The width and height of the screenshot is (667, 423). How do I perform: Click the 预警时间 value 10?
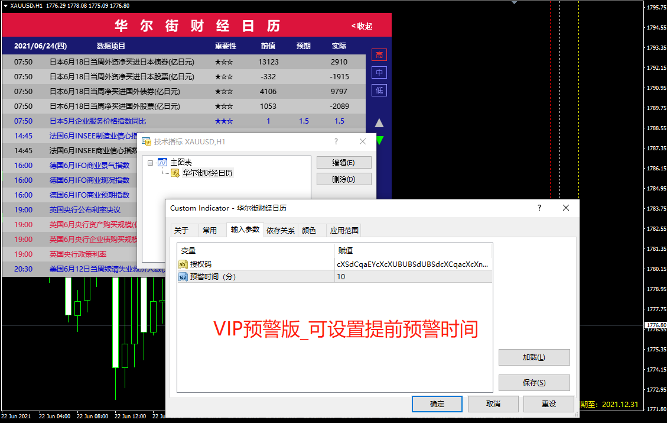(412, 277)
